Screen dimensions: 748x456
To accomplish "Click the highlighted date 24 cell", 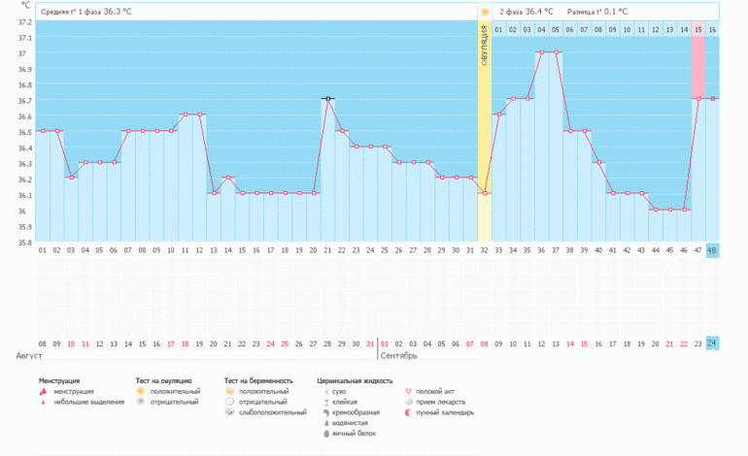I will 712,343.
